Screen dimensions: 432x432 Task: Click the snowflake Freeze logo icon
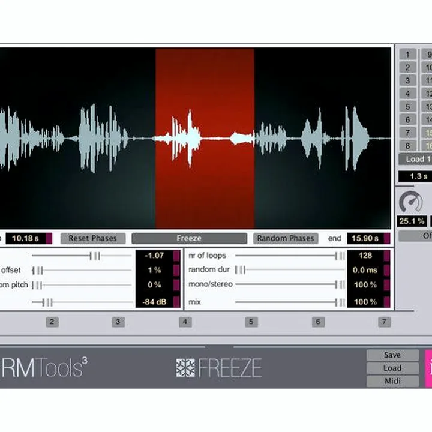tap(185, 368)
